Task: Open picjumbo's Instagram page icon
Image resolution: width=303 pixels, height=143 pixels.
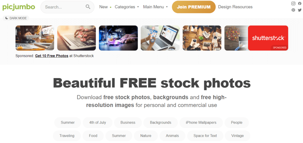Action: coord(293,4)
